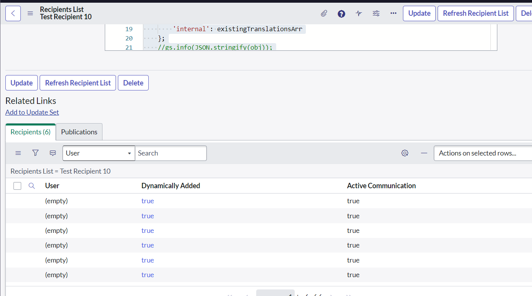Personalize list with the gear icon
The width and height of the screenshot is (532, 296).
[x=404, y=153]
